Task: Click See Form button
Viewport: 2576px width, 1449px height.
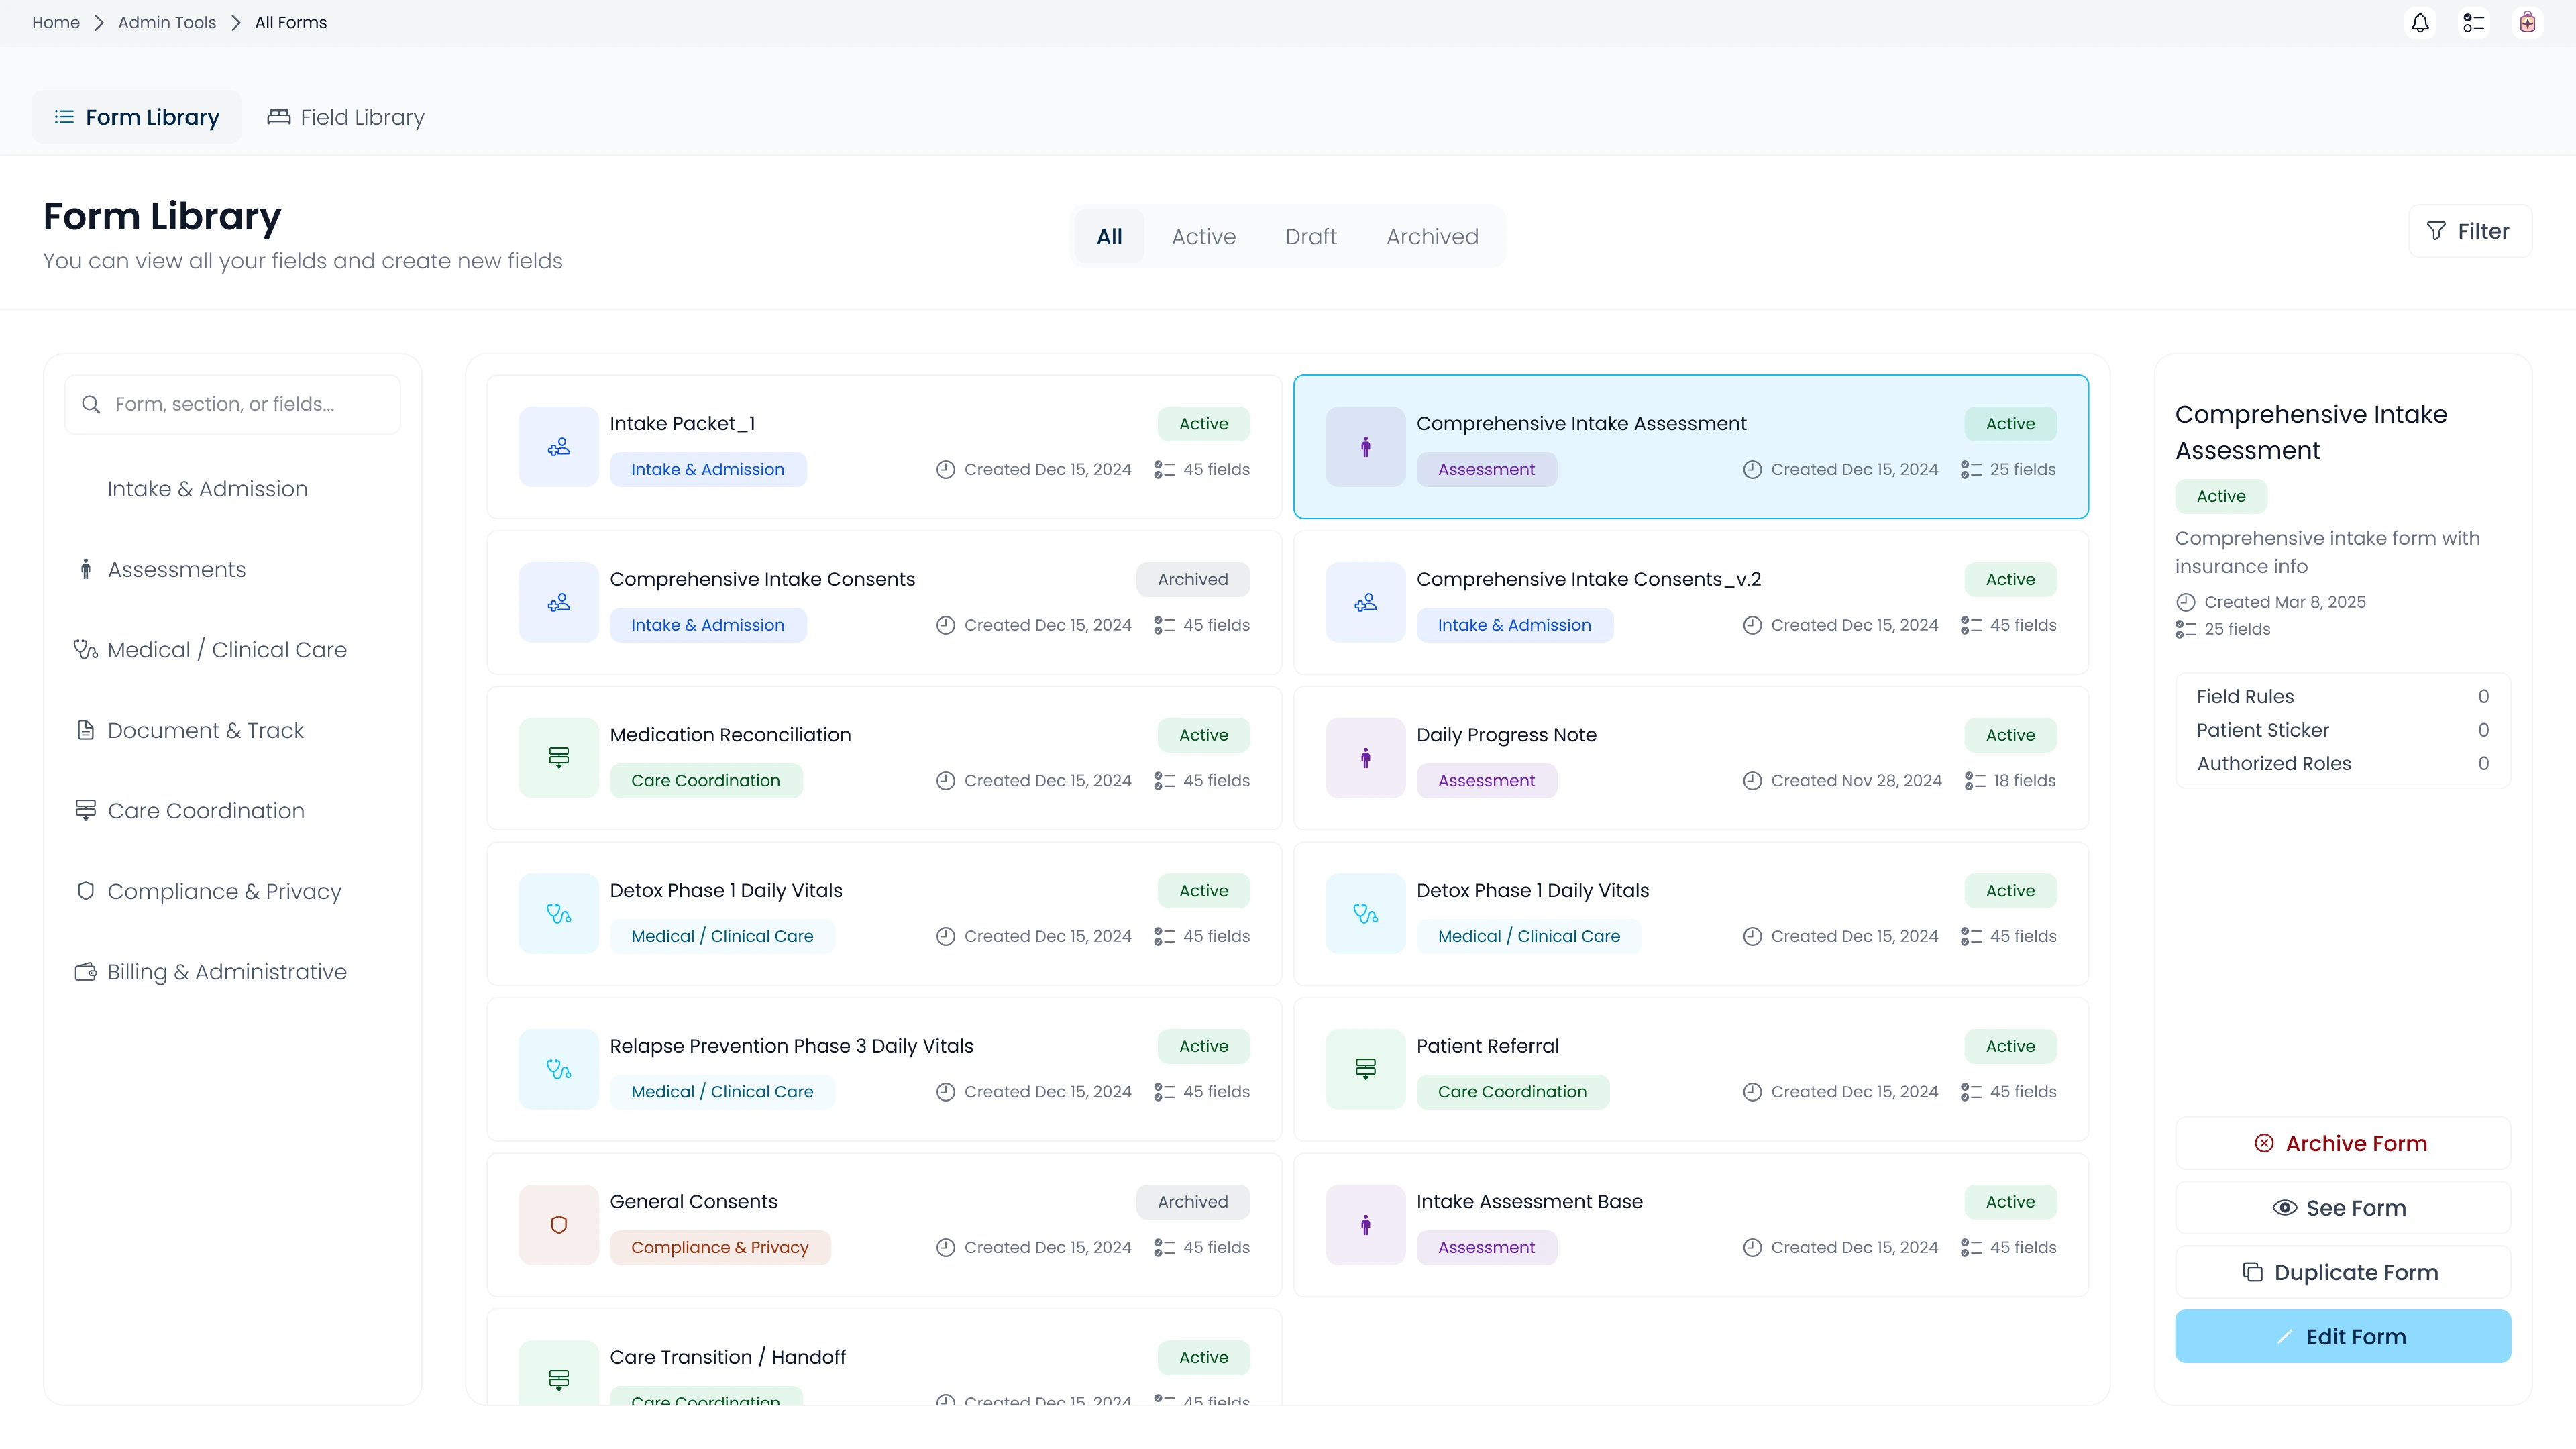Action: 2342,1208
